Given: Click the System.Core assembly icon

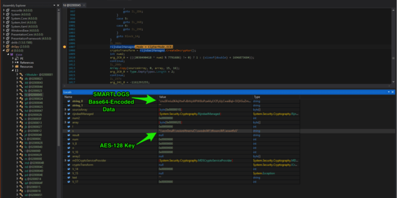Looking at the screenshot, I should click(7, 18).
